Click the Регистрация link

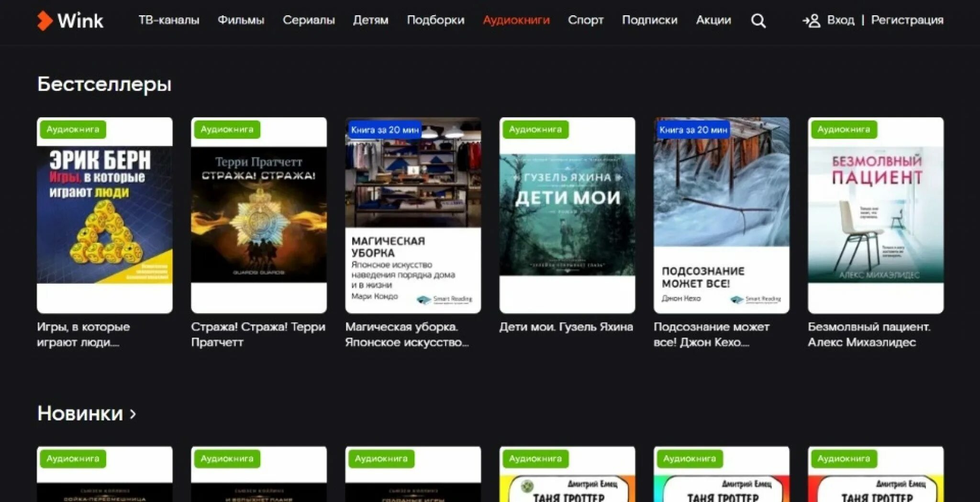(x=907, y=20)
